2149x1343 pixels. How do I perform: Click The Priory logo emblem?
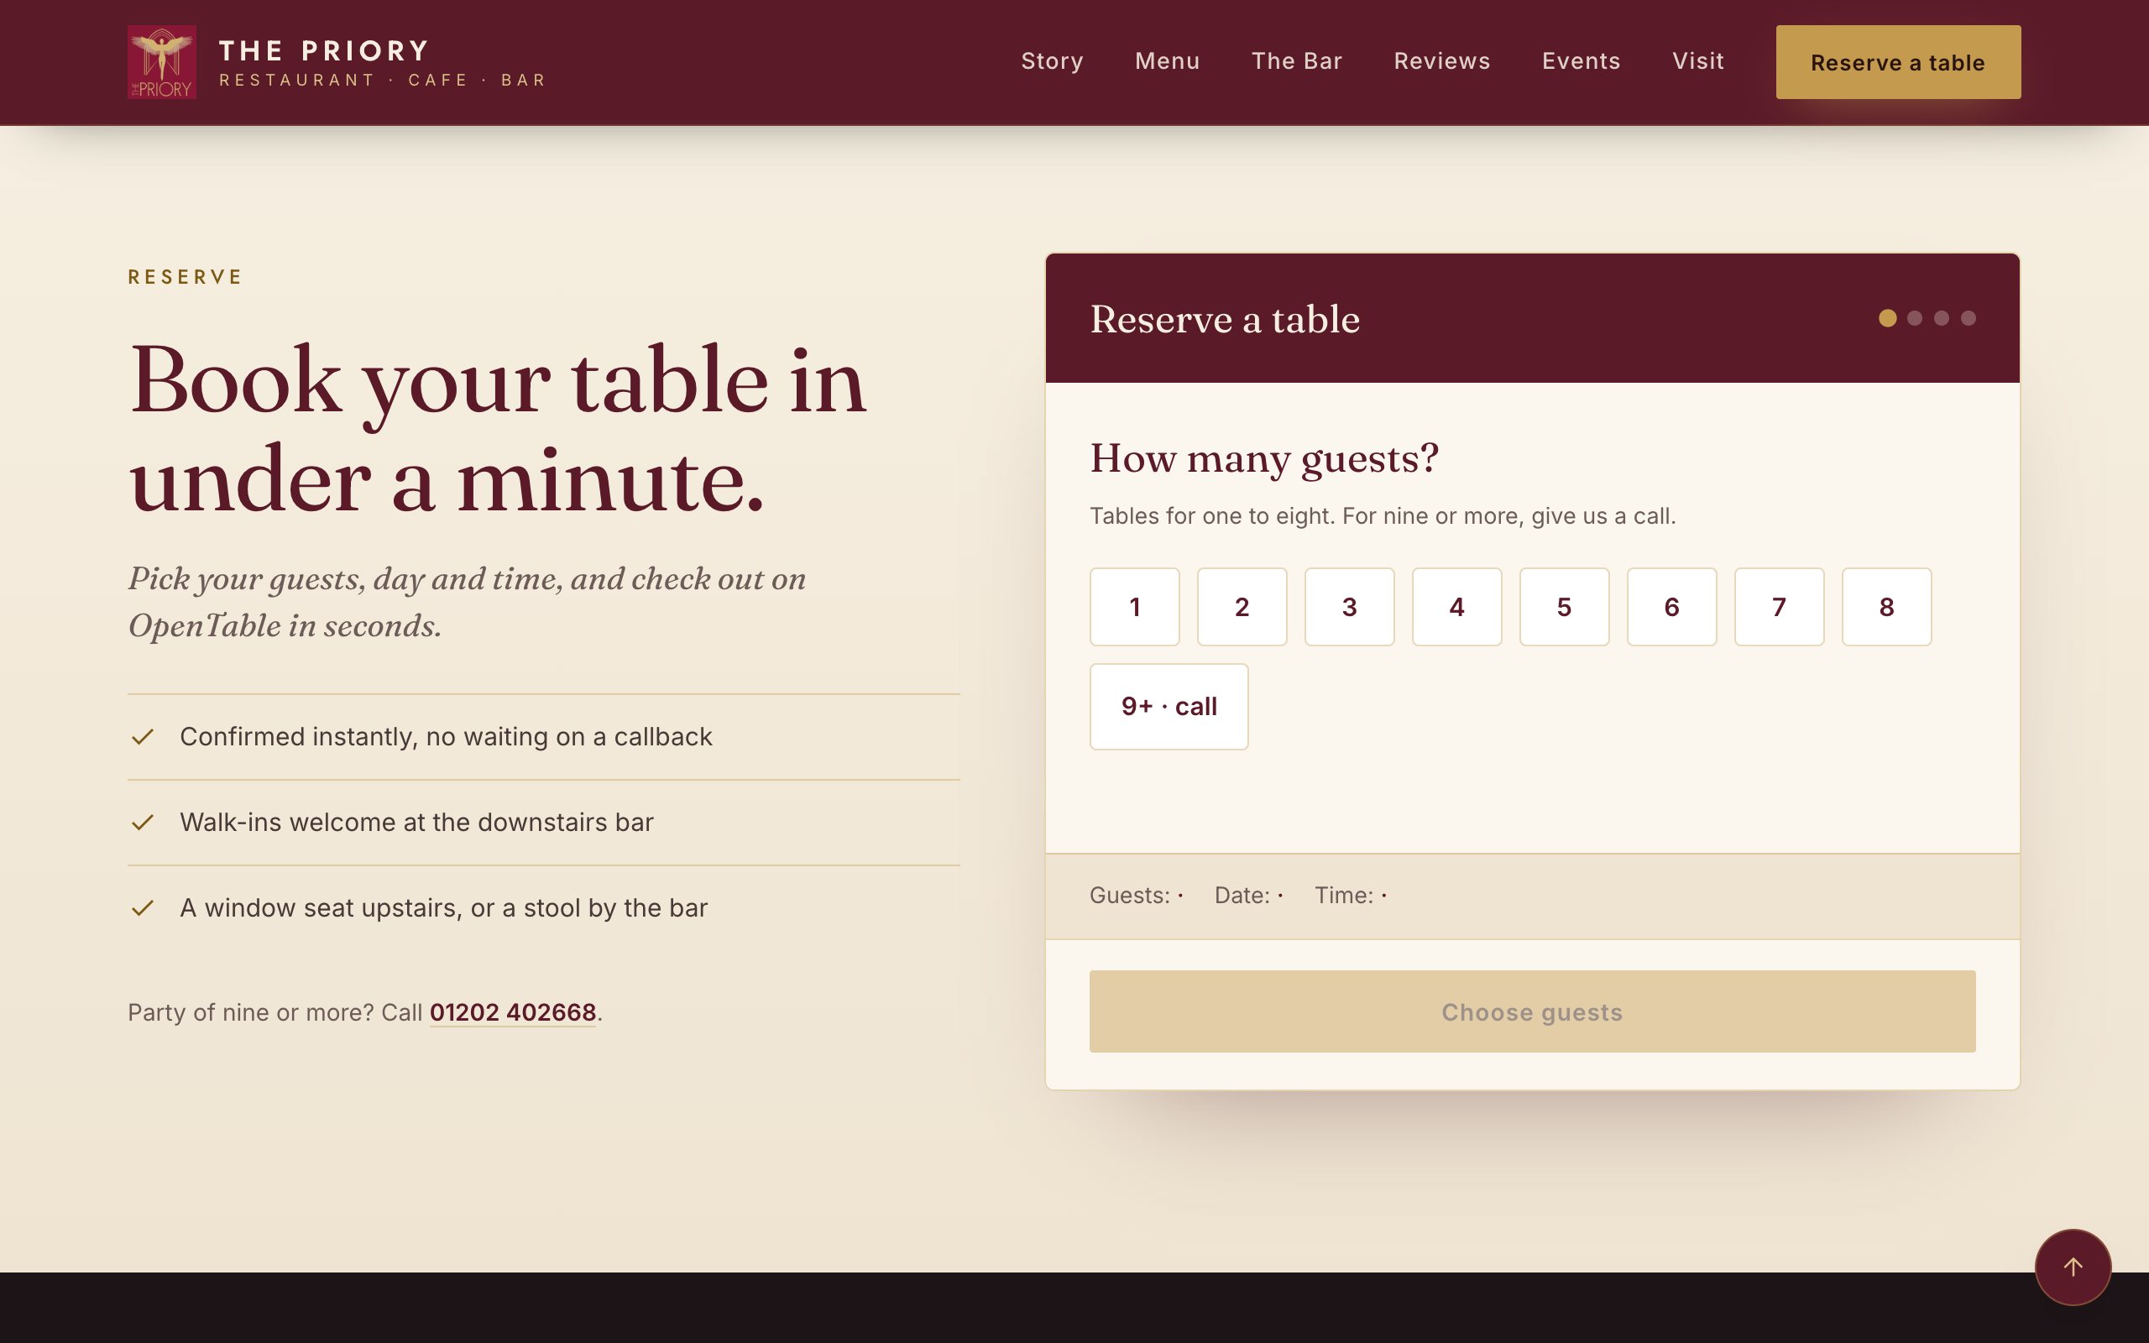pyautogui.click(x=162, y=62)
